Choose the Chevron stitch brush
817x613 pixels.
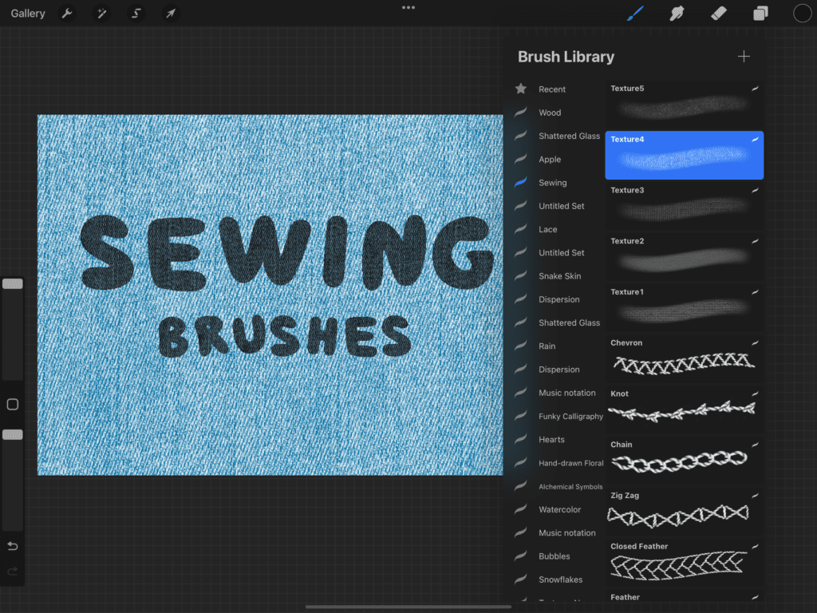coord(683,359)
